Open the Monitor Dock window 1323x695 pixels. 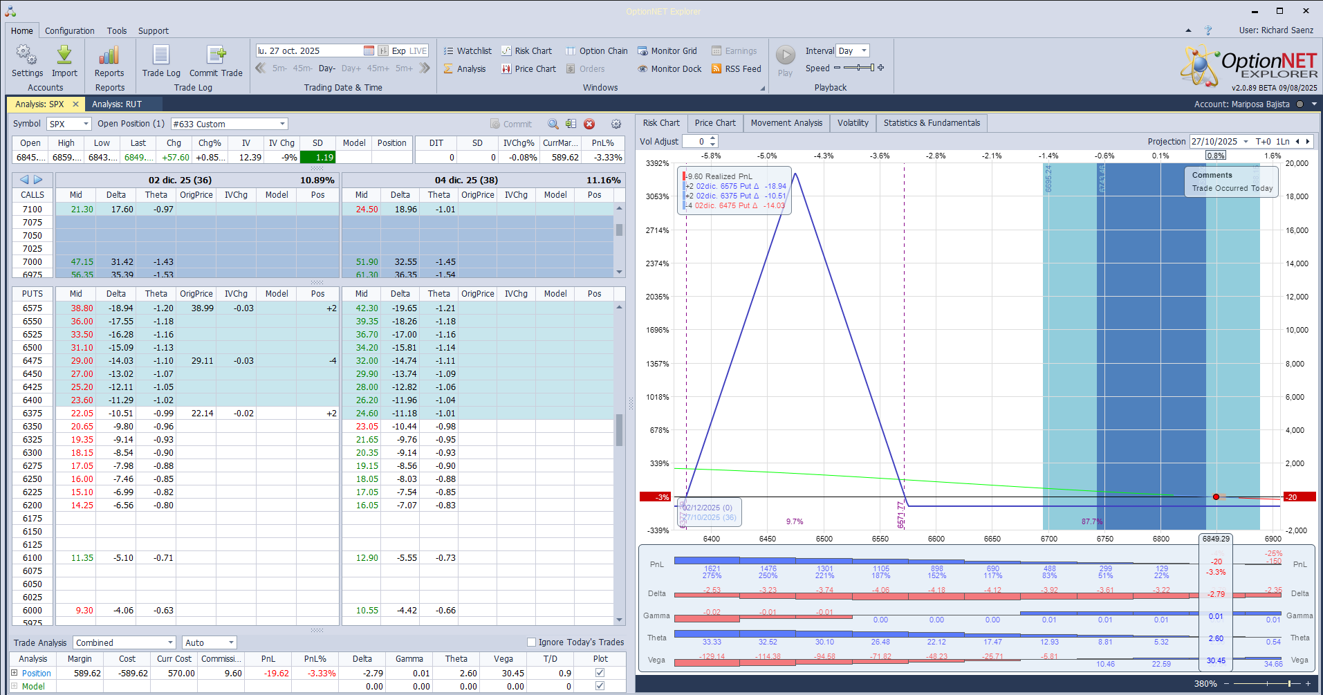(x=669, y=68)
